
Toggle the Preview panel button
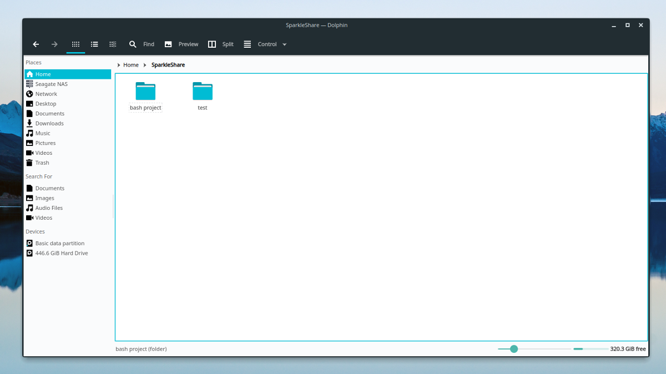tap(181, 44)
